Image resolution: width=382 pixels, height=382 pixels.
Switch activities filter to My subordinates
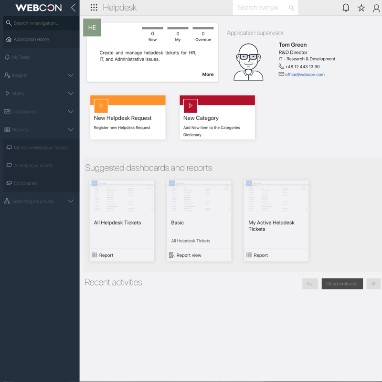342,284
